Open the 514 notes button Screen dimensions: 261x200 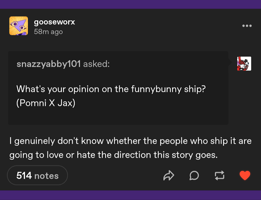pos(38,176)
